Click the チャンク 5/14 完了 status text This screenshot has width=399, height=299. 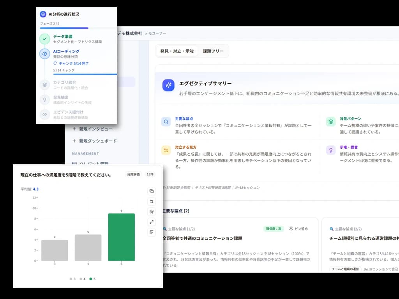pyautogui.click(x=74, y=63)
